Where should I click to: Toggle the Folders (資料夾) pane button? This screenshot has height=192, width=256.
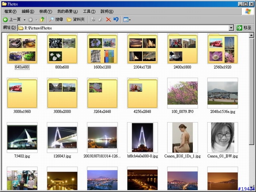pyautogui.click(x=76, y=20)
